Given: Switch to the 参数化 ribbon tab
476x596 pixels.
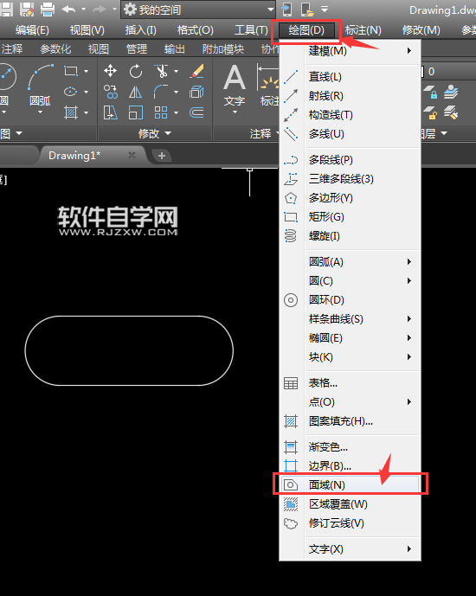Looking at the screenshot, I should 55,49.
